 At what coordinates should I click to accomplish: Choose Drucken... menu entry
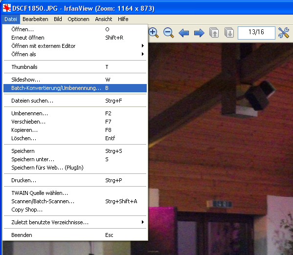coord(75,180)
